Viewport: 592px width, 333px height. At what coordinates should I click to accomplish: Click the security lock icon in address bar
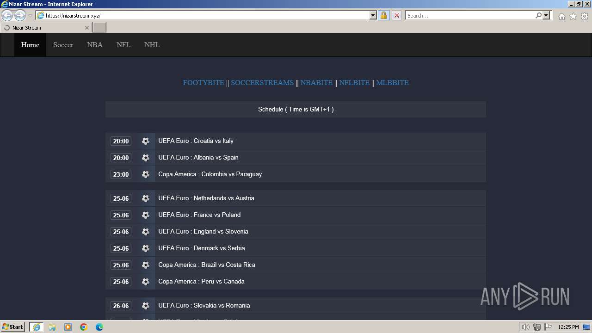[383, 15]
